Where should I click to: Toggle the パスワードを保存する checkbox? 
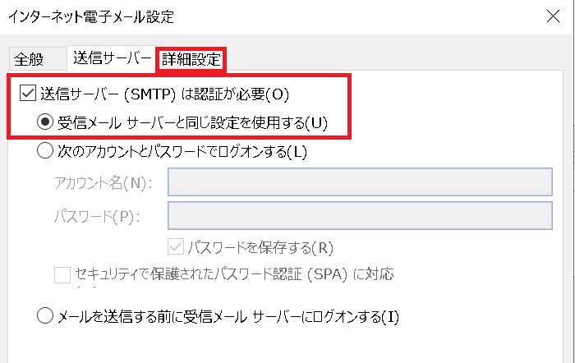tap(176, 246)
